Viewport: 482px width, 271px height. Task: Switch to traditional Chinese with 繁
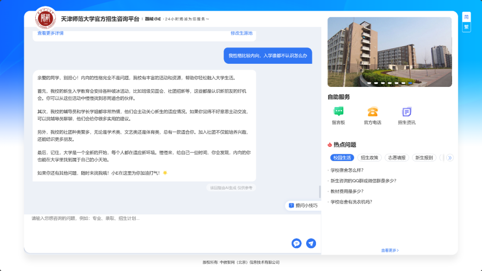coord(466,27)
